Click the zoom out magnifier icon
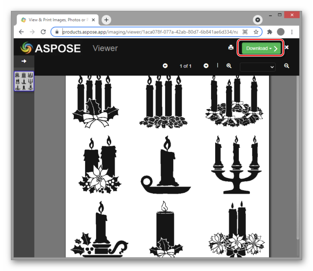Image resolution: width=313 pixels, height=271 pixels. point(287,66)
